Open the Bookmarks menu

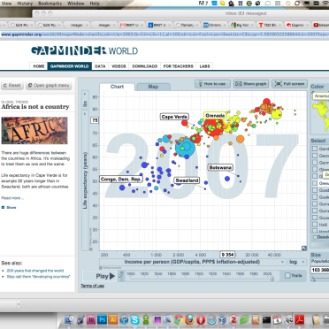pos(50,4)
